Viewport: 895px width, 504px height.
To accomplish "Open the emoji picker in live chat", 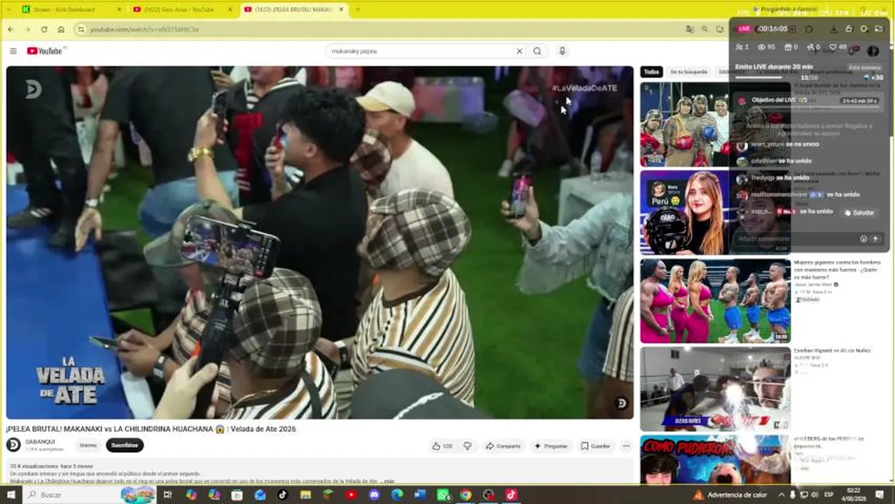I will tap(863, 239).
